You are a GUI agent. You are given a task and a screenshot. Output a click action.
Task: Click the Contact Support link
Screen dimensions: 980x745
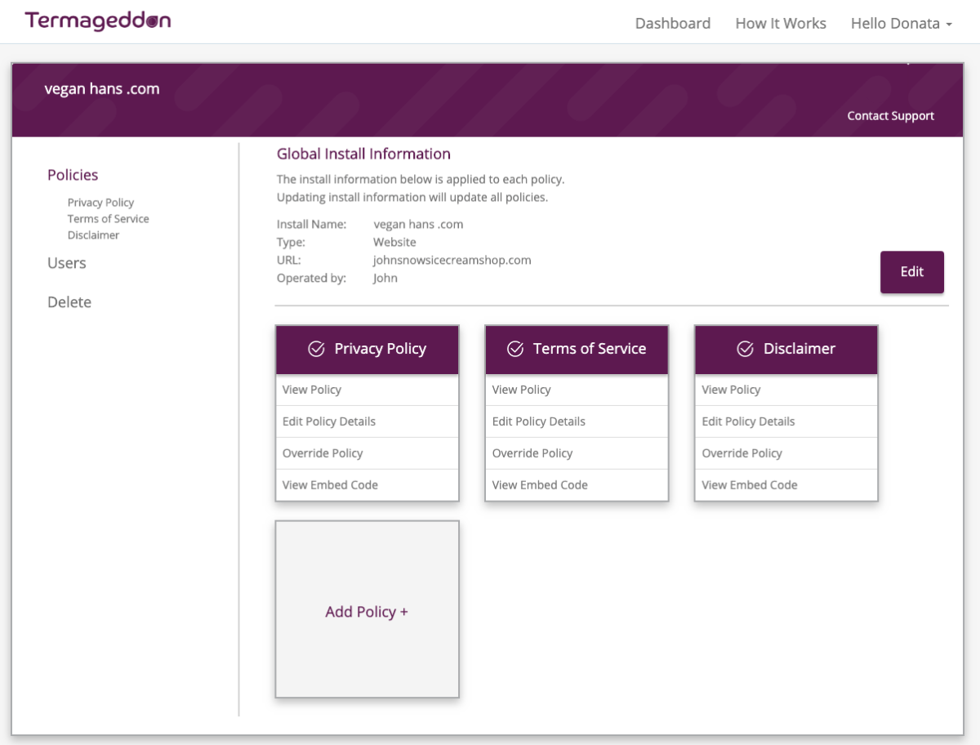[x=890, y=116]
